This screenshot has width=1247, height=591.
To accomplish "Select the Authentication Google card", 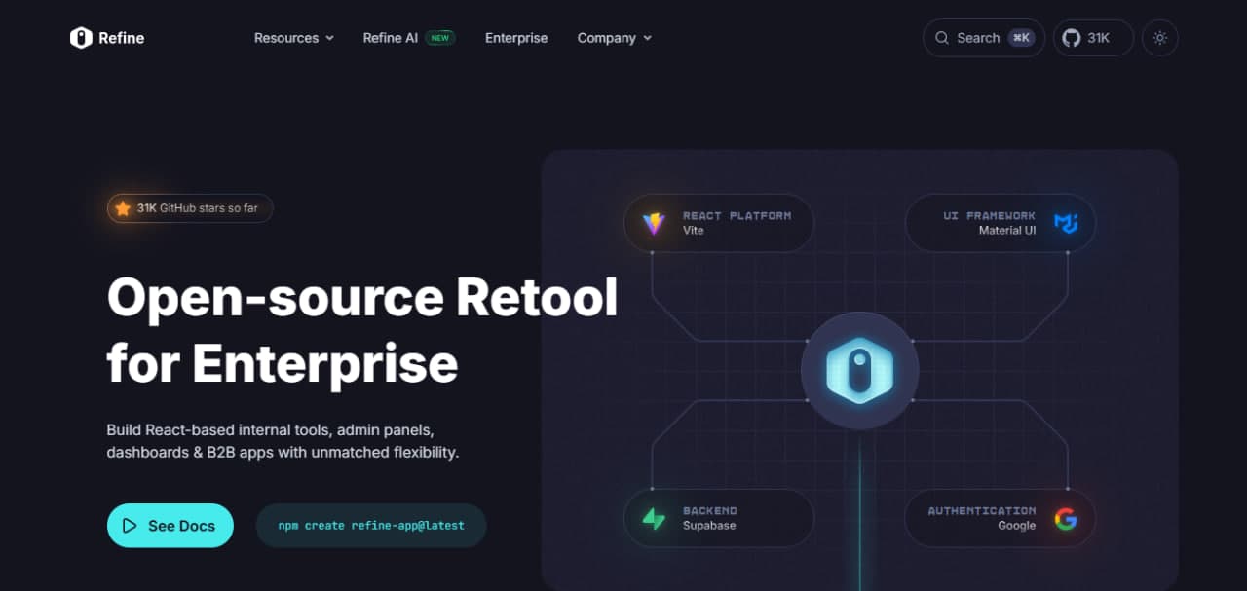I will click(1001, 518).
